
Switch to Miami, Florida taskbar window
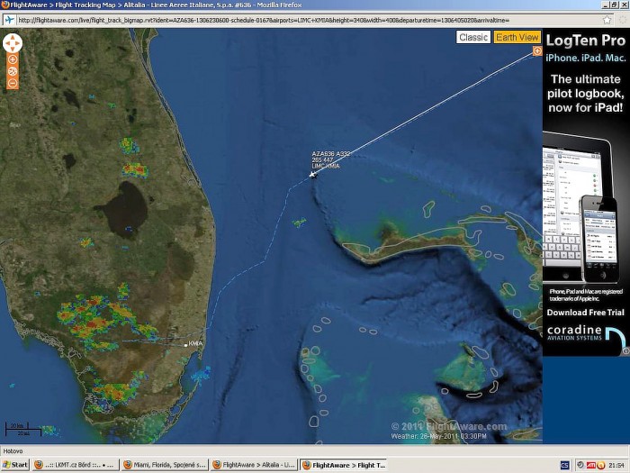[165, 465]
